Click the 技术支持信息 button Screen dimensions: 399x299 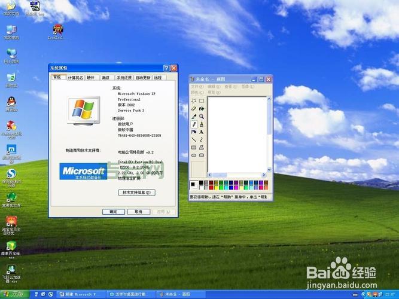click(138, 193)
